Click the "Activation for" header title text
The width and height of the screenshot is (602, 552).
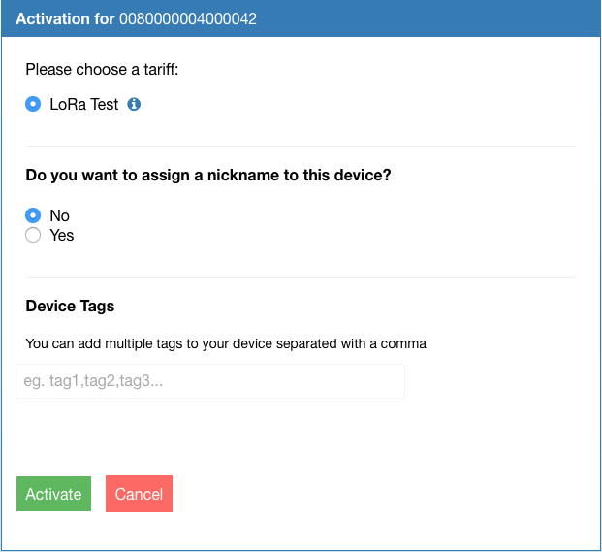pos(65,18)
